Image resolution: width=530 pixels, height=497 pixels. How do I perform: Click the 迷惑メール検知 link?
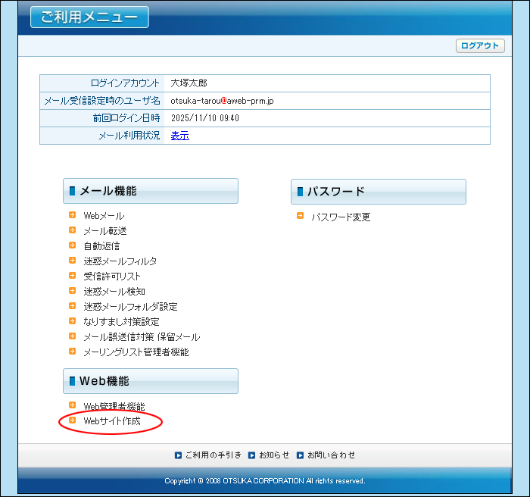click(114, 292)
